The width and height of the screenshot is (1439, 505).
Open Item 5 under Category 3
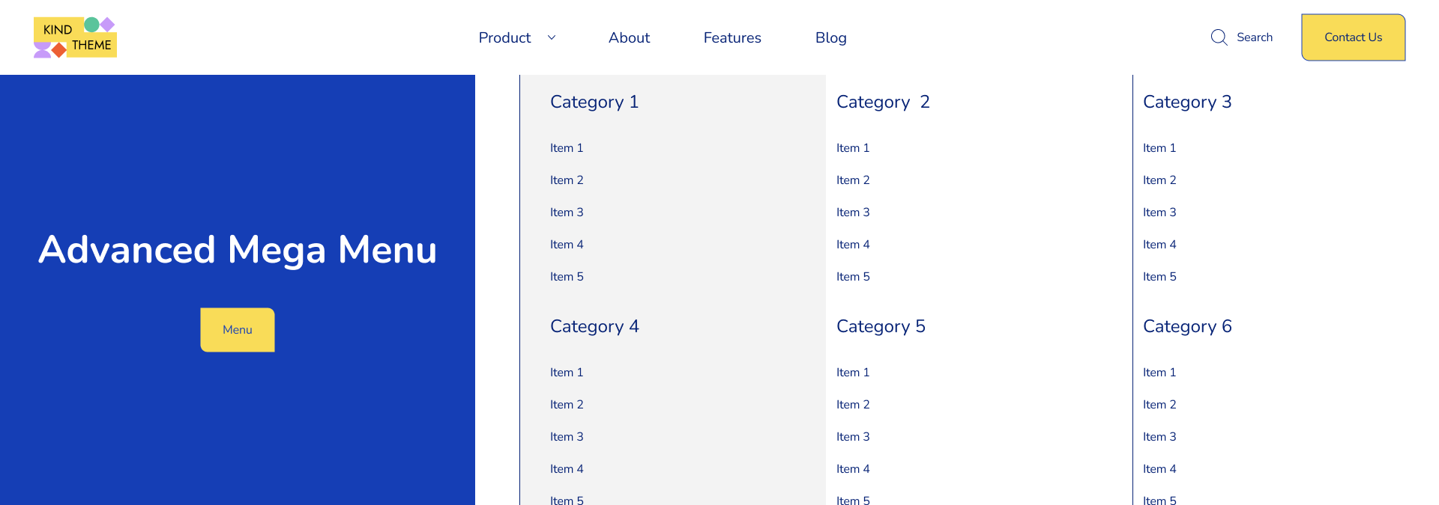[x=1159, y=277]
